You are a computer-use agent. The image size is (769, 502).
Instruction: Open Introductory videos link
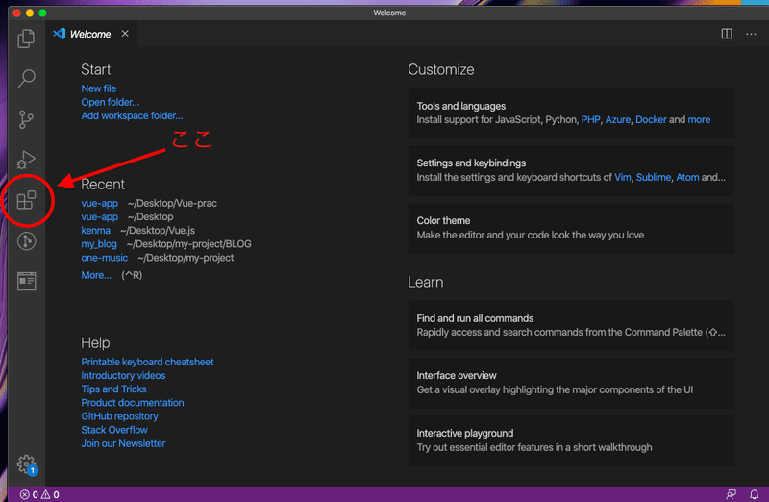coord(123,375)
